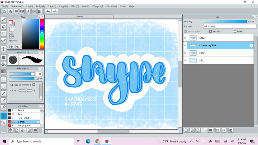Close the Màu color panel

point(42,17)
